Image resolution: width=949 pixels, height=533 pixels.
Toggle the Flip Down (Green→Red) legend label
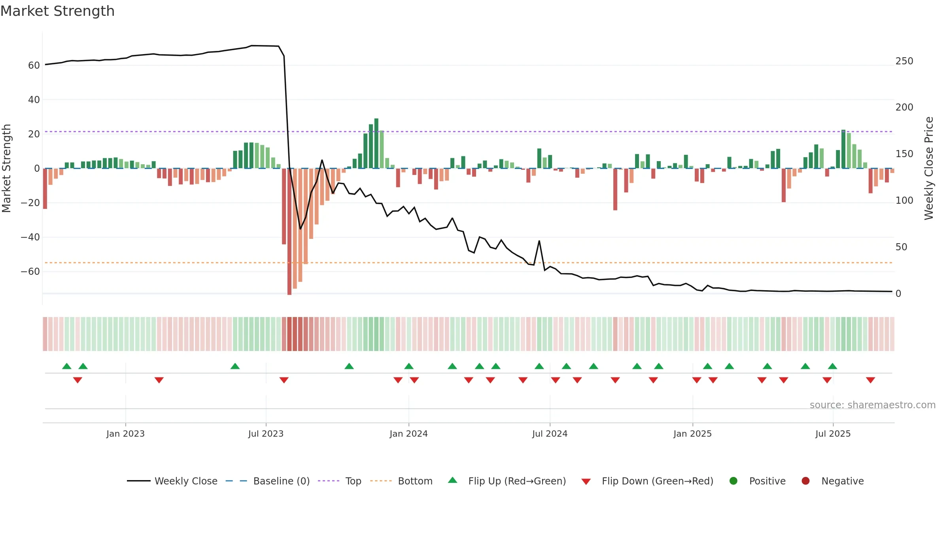[x=658, y=481]
